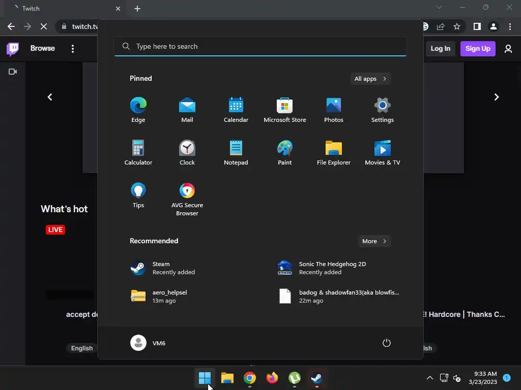Launch Notepad from Start menu
Image resolution: width=521 pixels, height=390 pixels.
point(236,152)
